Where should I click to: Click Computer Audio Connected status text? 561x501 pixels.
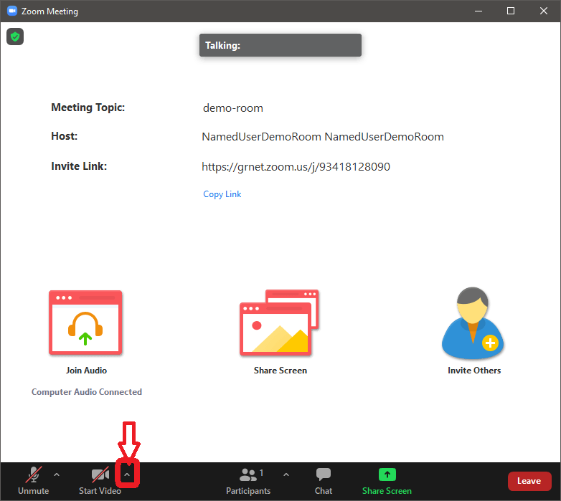(87, 392)
